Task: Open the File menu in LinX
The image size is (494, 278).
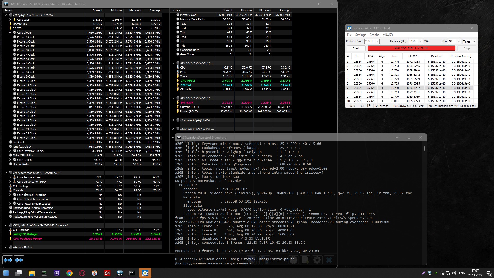Action: (x=349, y=35)
